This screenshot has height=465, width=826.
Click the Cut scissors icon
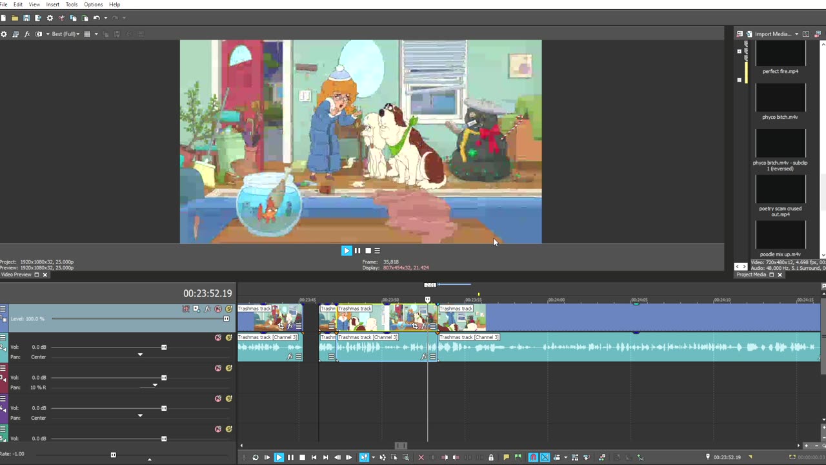click(61, 18)
